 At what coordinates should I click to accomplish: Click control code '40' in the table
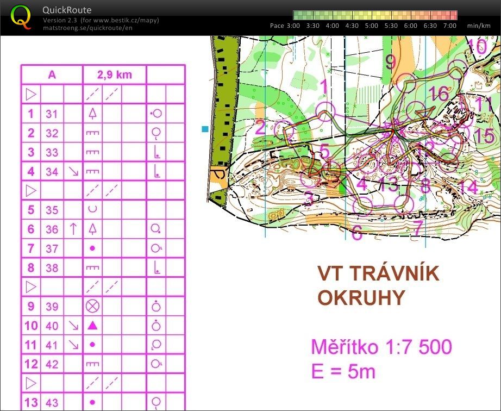pos(52,326)
